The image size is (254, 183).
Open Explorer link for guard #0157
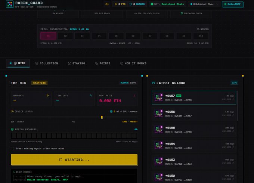coord(228,99)
